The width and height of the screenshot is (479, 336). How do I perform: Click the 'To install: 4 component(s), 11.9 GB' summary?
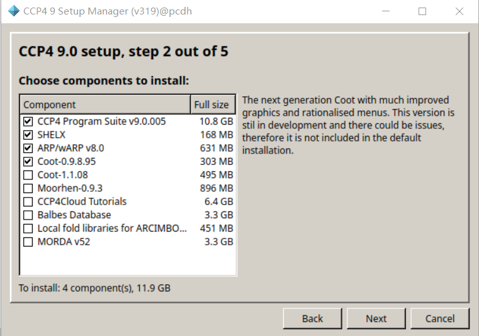pyautogui.click(x=94, y=288)
